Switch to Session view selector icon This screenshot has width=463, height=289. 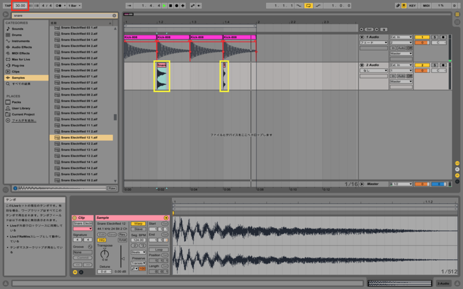coord(457,22)
